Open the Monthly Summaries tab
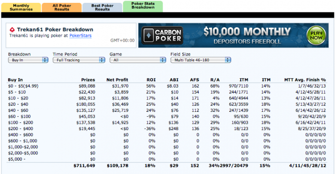The width and height of the screenshot is (335, 174). 21,8
